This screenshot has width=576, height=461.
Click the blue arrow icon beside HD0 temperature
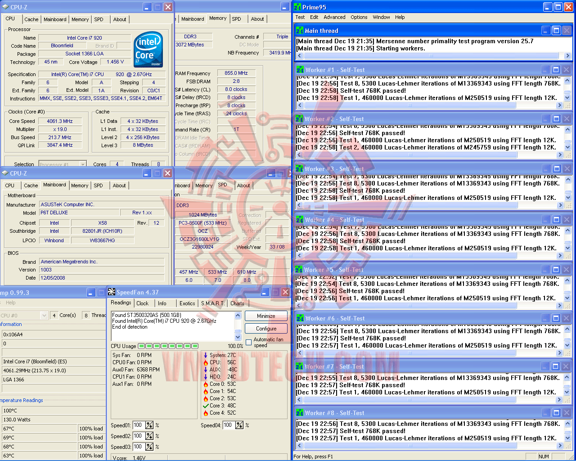[x=206, y=377]
